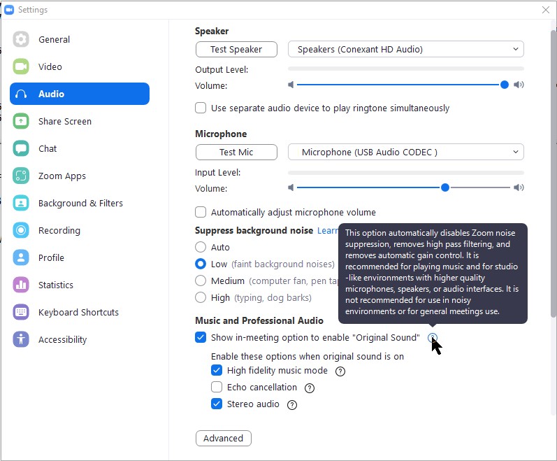Image resolution: width=557 pixels, height=461 pixels.
Task: Open the General settings tab
Action: coord(80,39)
